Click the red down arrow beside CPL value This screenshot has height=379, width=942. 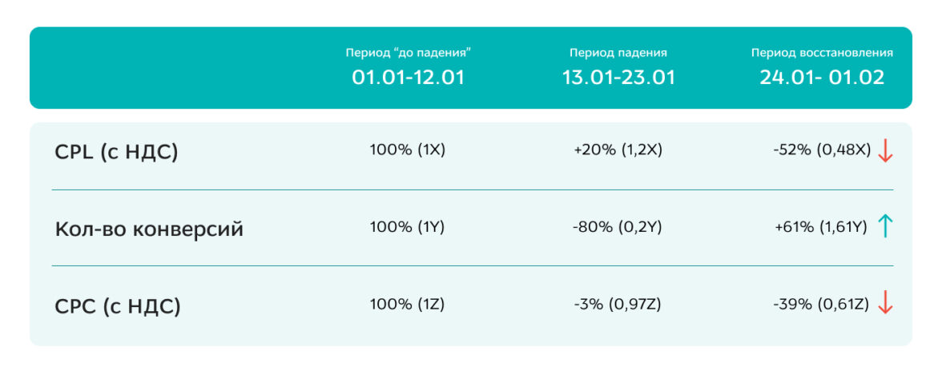point(885,150)
